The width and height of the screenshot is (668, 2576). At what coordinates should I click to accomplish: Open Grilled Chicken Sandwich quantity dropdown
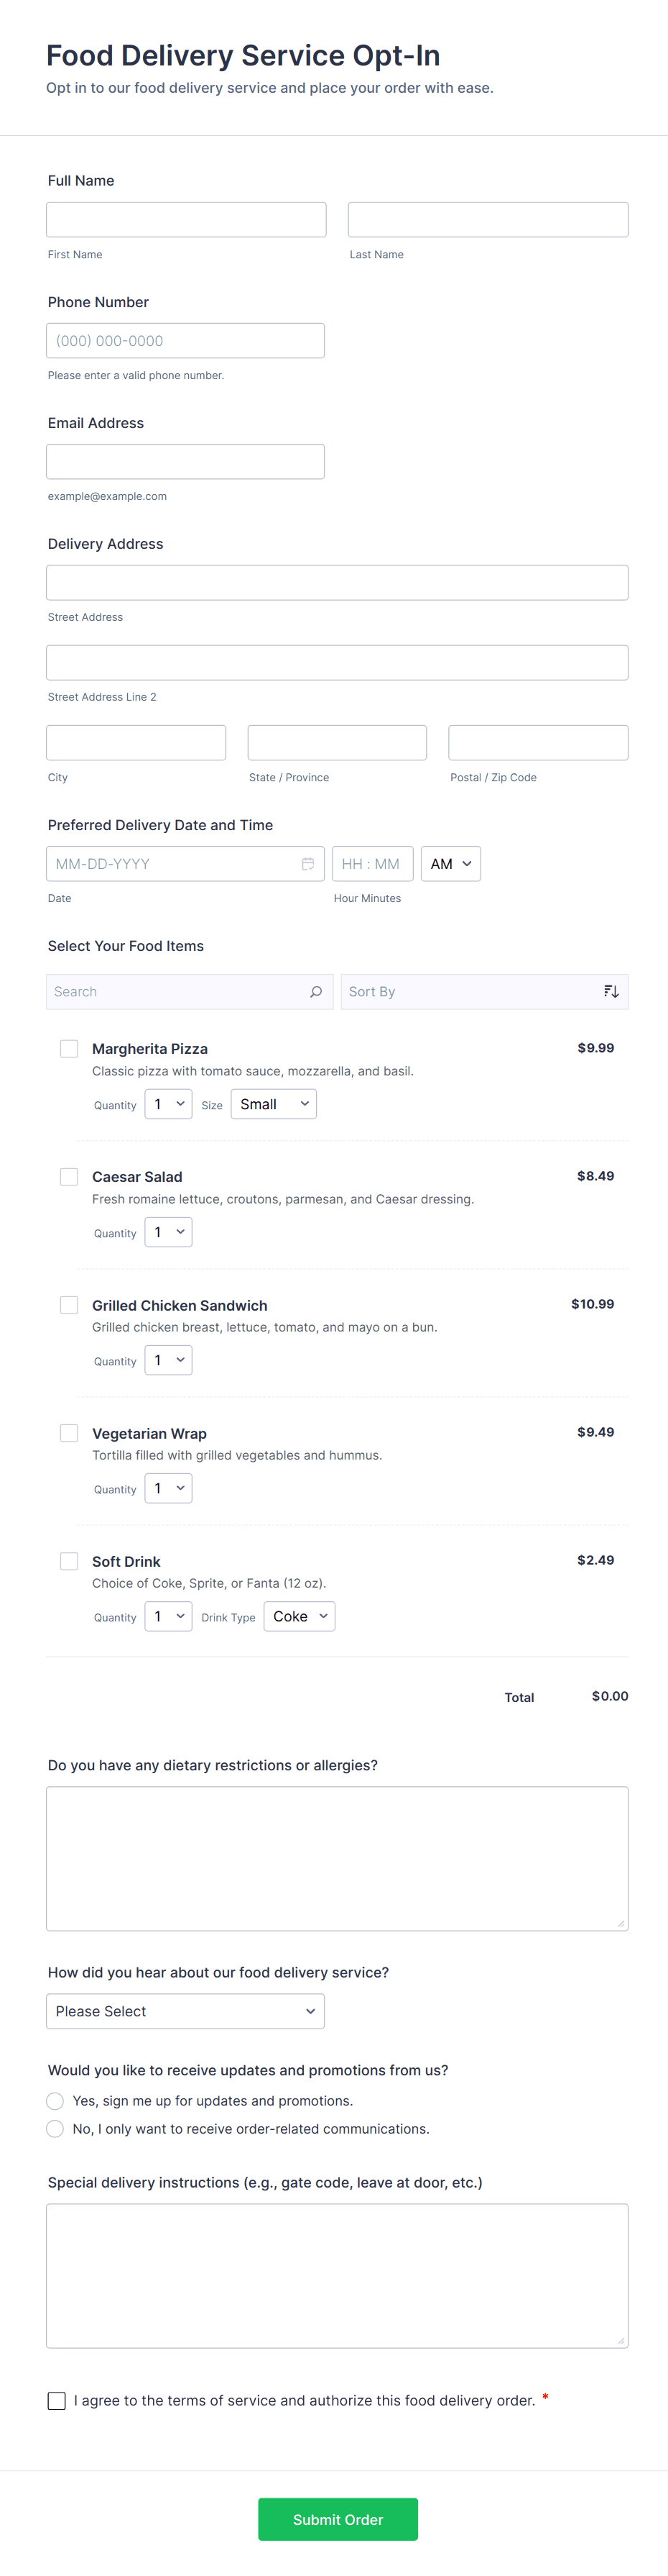tap(168, 1360)
